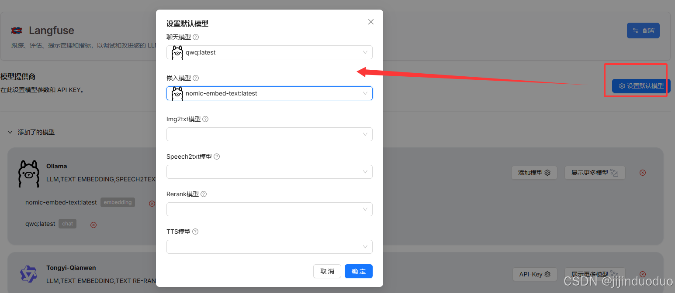Open the Img2txt模型 dropdown
This screenshot has height=293, width=675.
[270, 134]
